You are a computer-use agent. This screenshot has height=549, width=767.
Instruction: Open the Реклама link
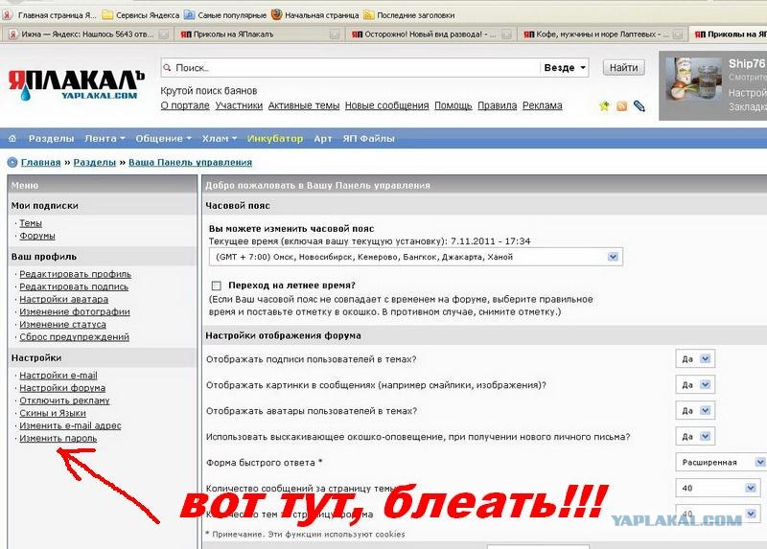click(x=542, y=105)
